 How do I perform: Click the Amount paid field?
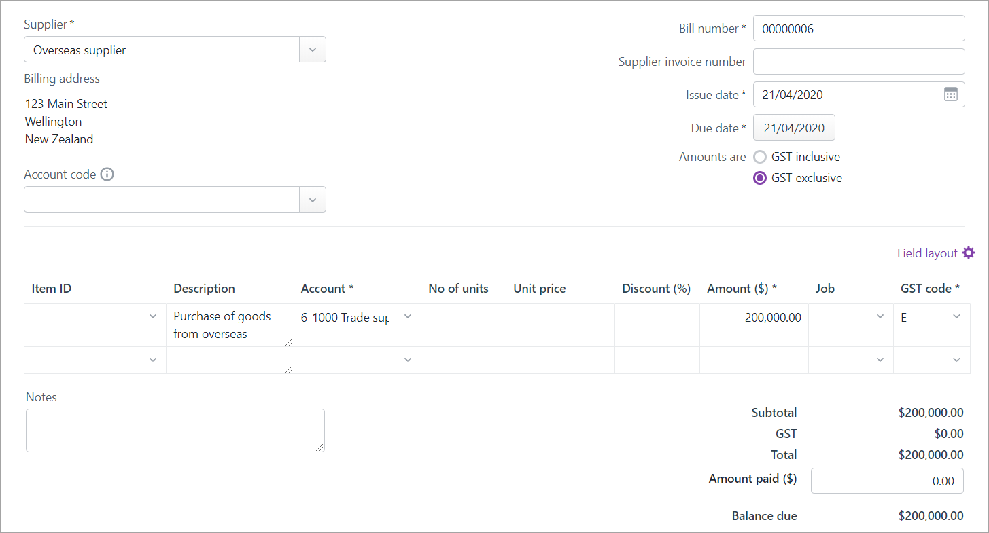click(x=887, y=480)
